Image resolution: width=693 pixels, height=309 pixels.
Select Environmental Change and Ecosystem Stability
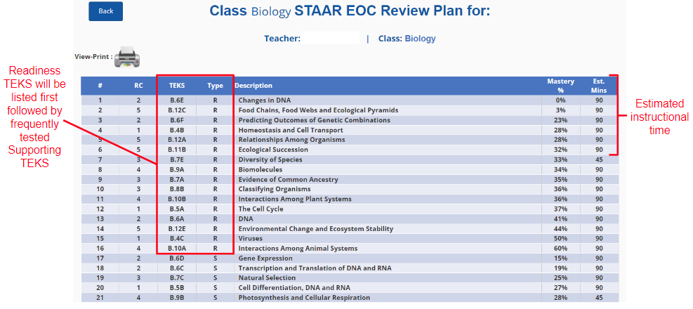[x=315, y=228]
